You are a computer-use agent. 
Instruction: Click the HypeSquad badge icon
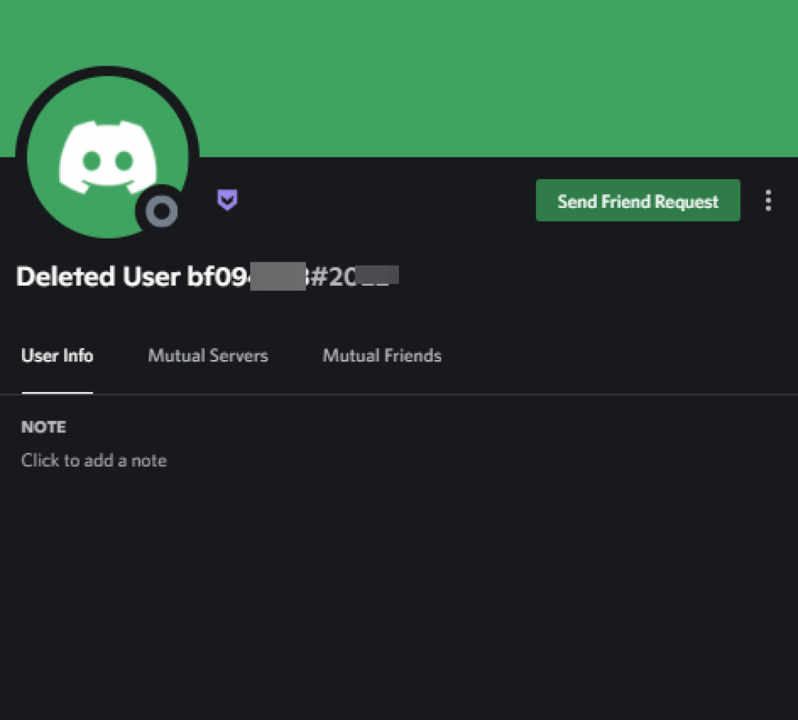click(x=227, y=200)
